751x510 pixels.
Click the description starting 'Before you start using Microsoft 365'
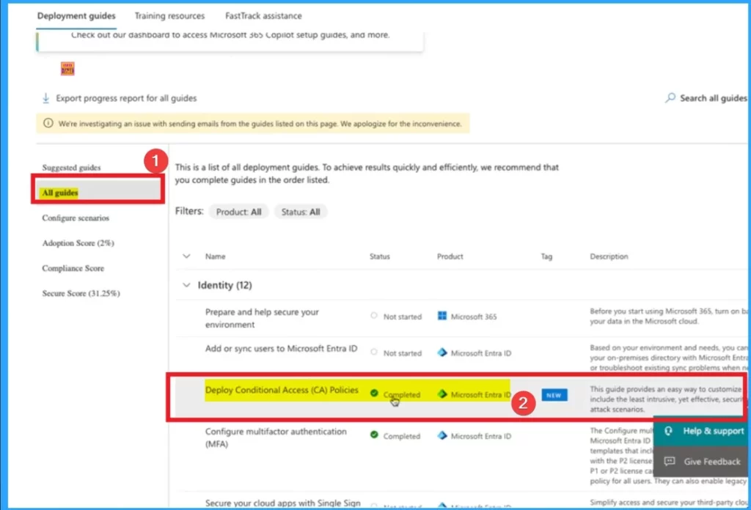[x=669, y=317]
